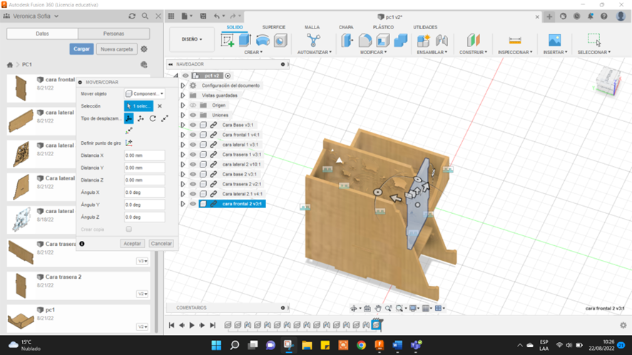Open the Orbit navigation tool
Viewport: 632px width, 355px height.
354,308
